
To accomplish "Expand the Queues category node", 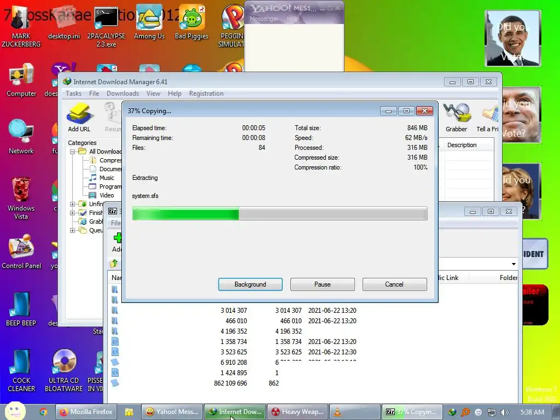I will (x=73, y=230).
